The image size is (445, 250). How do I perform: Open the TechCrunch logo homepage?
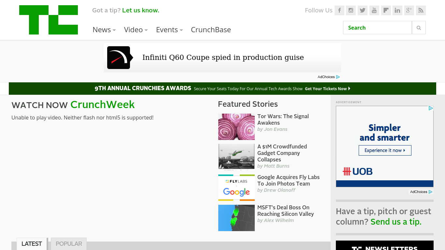pyautogui.click(x=49, y=20)
